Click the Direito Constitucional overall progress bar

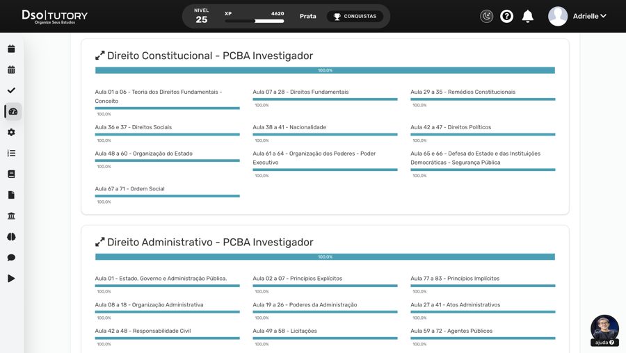coord(325,70)
